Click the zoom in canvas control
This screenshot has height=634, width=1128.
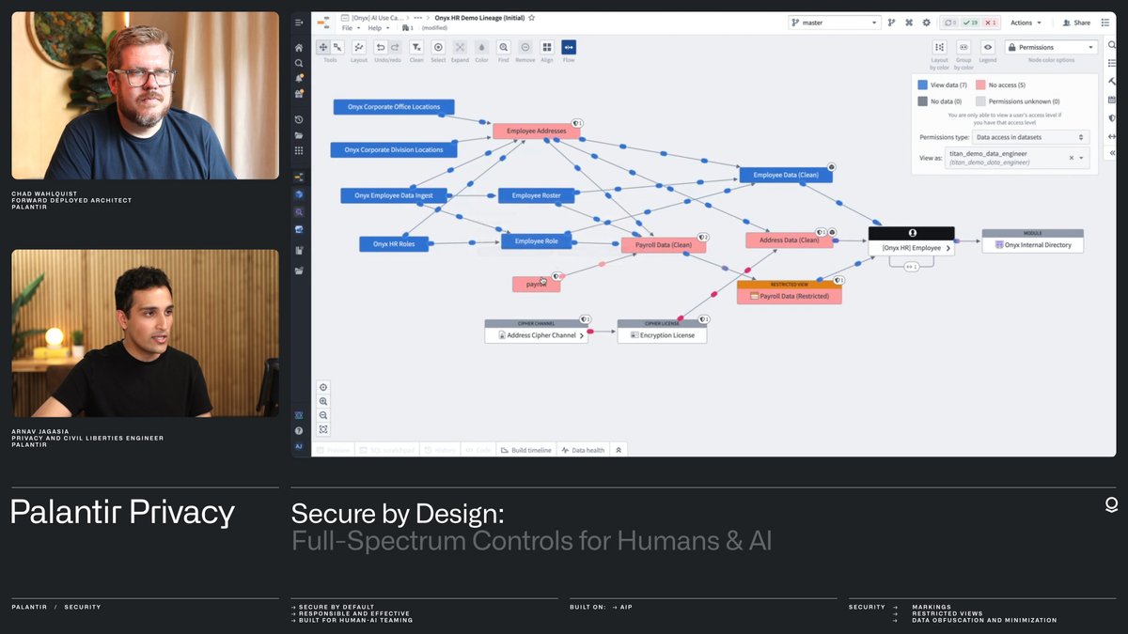(323, 401)
